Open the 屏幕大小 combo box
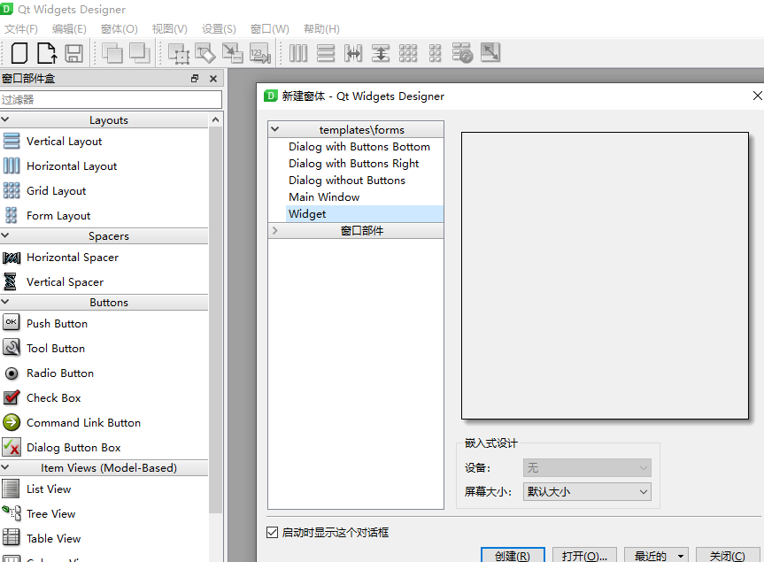 coord(587,492)
